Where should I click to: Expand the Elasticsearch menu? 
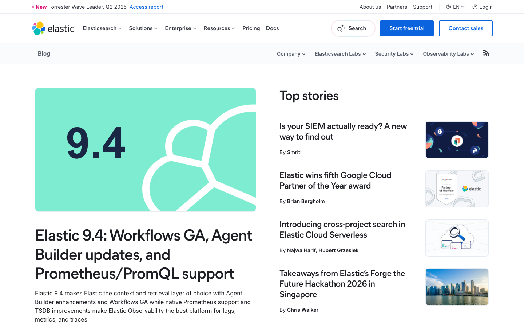point(102,28)
